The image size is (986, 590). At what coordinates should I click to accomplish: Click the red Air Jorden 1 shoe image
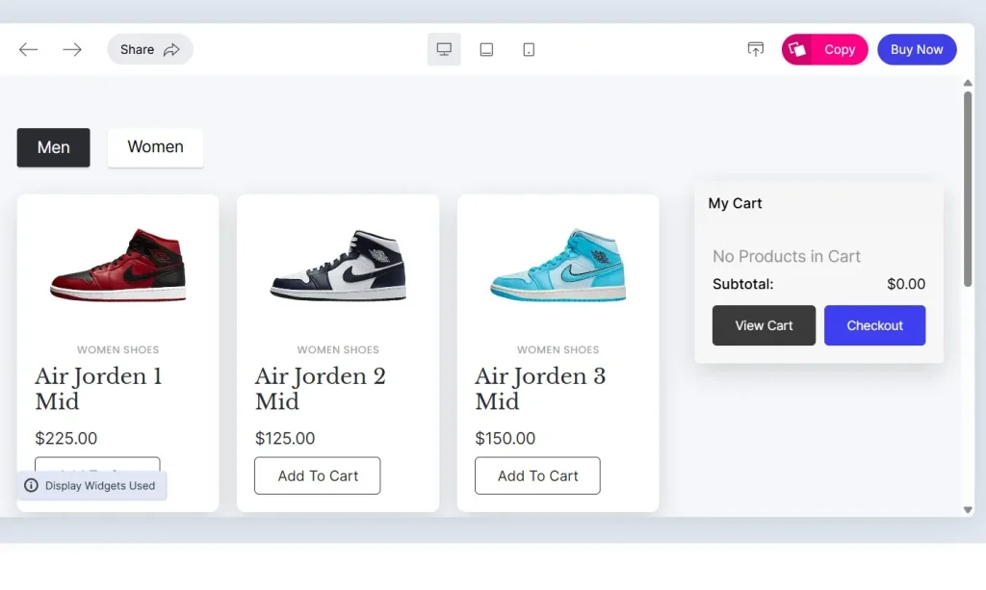118,265
